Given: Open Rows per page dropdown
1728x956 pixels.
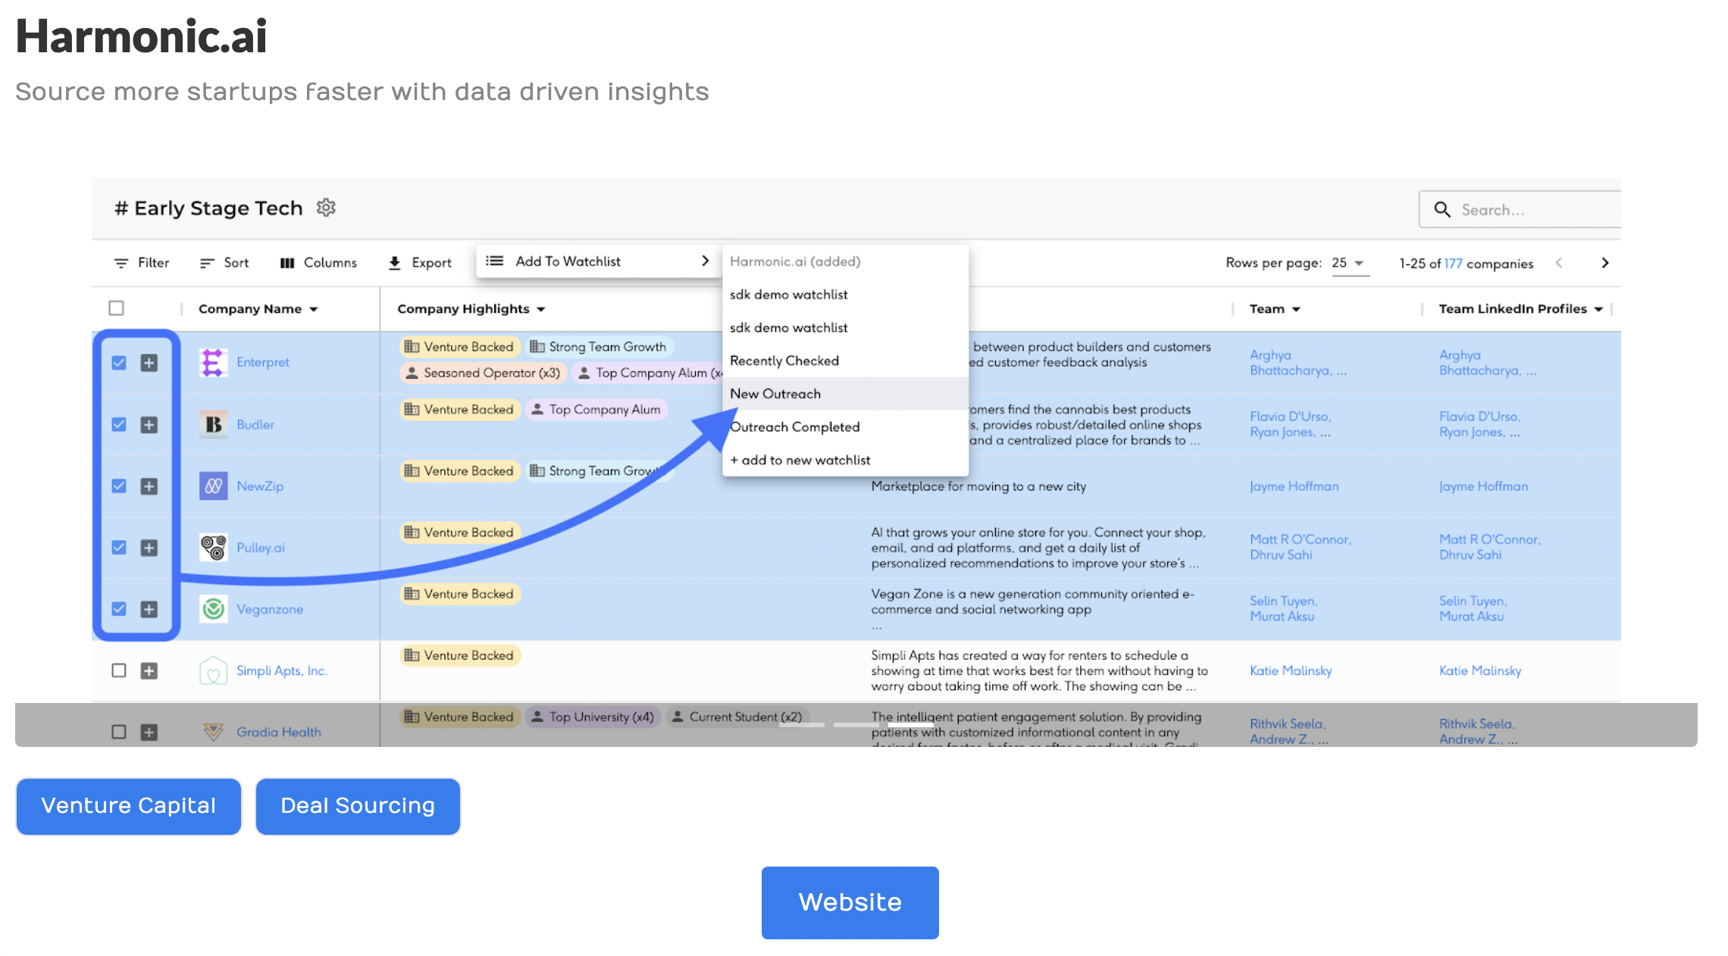Looking at the screenshot, I should pyautogui.click(x=1350, y=263).
